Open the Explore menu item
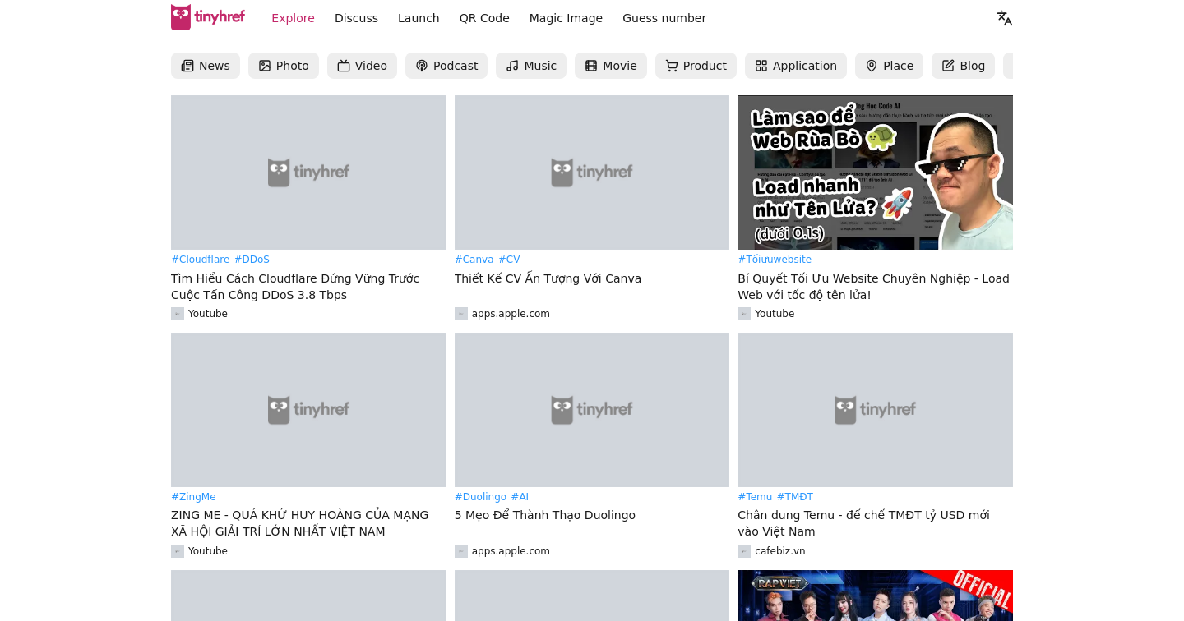This screenshot has width=1184, height=621. pyautogui.click(x=293, y=18)
